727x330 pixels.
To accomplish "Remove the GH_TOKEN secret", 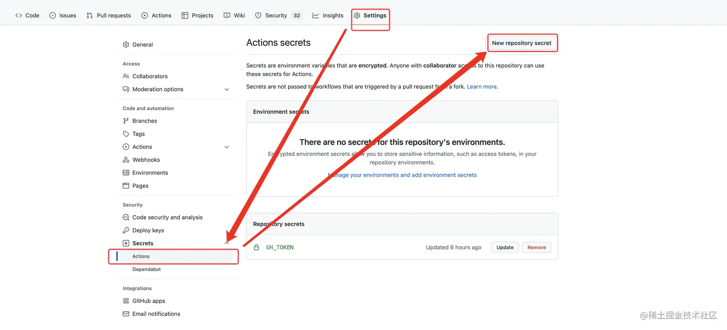I will [x=537, y=247].
